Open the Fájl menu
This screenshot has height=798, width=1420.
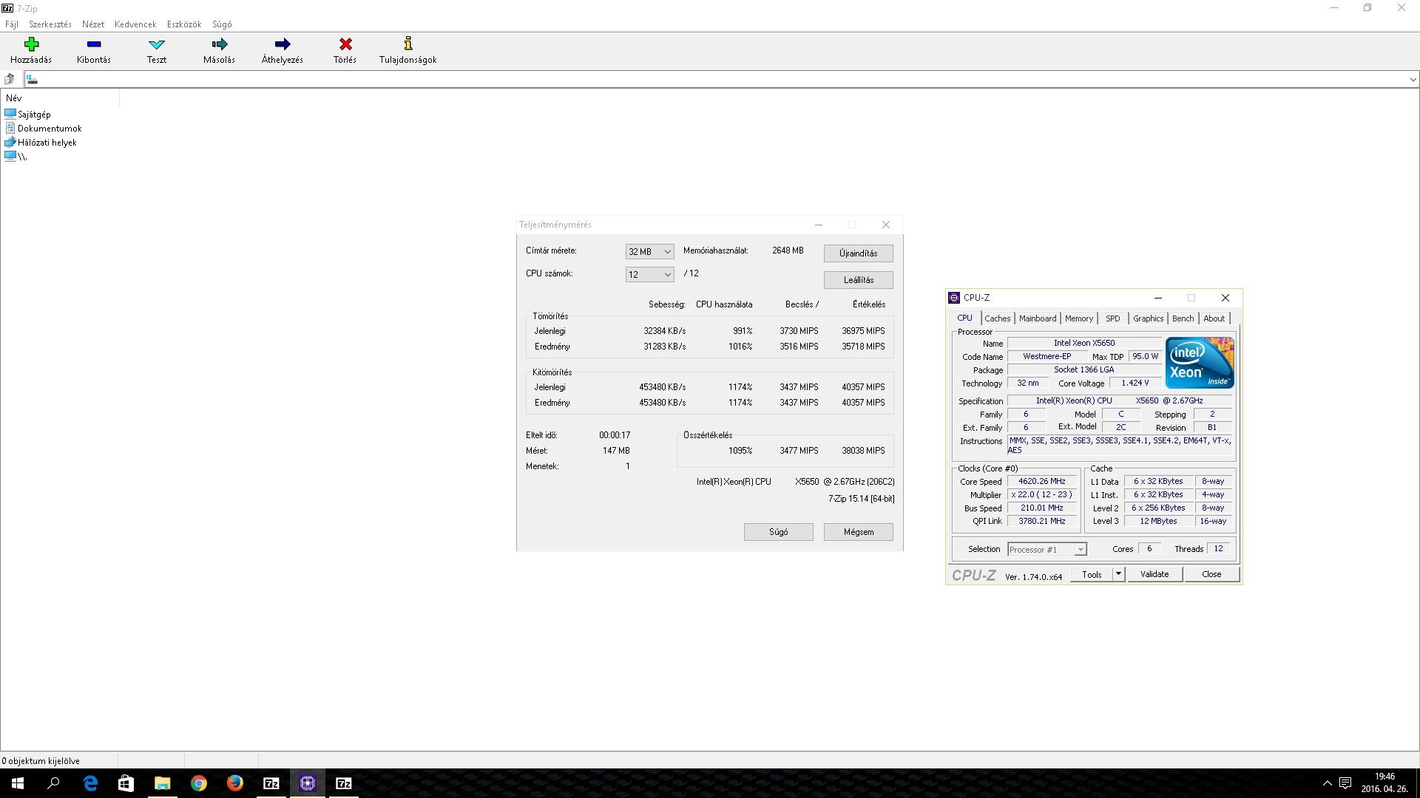pyautogui.click(x=12, y=24)
